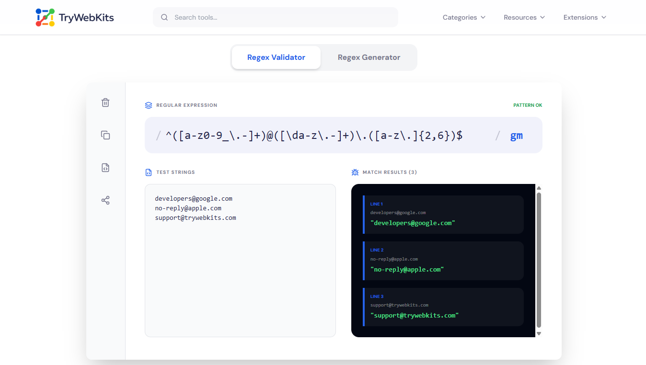Click the PATTERN OK status label
The height and width of the screenshot is (365, 646).
(x=528, y=105)
